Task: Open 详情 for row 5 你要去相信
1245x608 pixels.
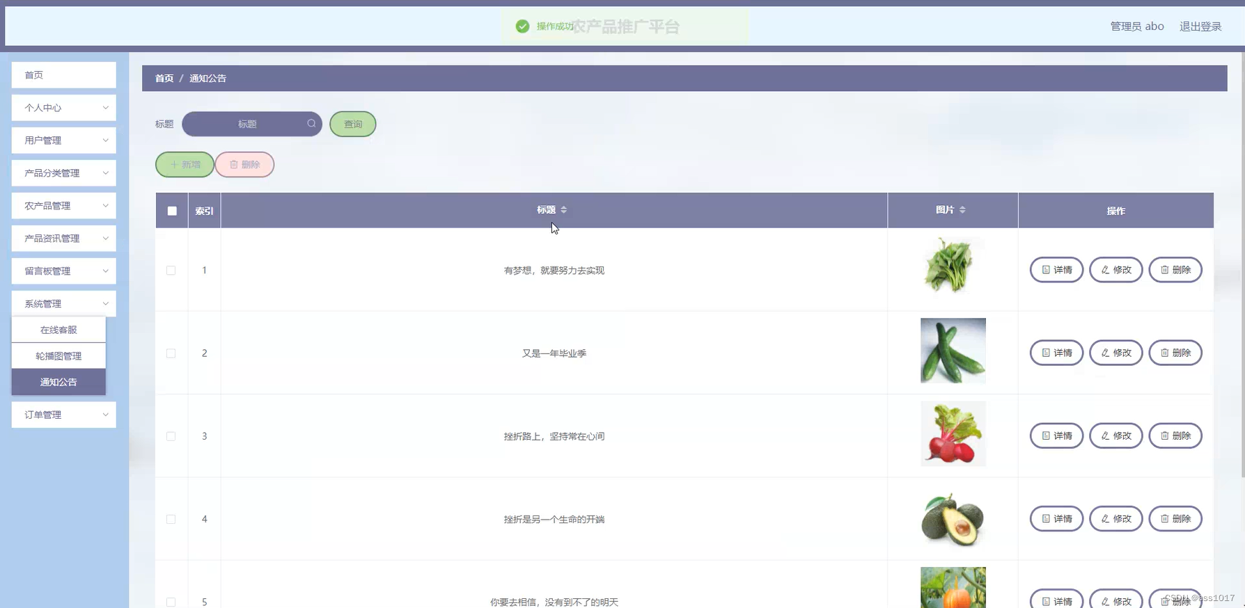Action: point(1056,599)
